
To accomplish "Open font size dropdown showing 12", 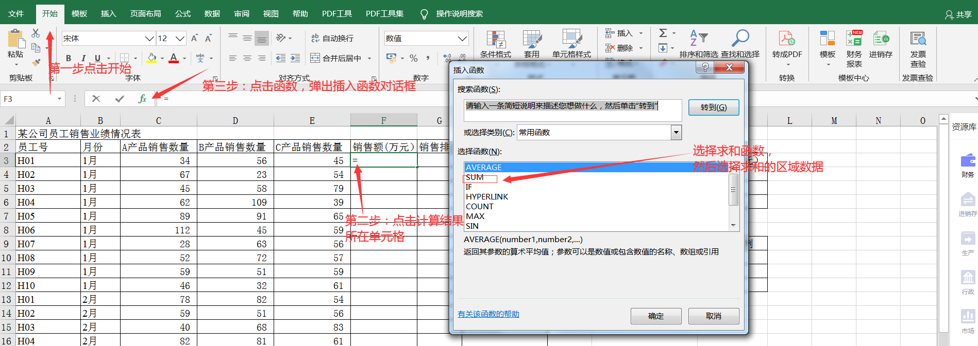I will pos(180,38).
